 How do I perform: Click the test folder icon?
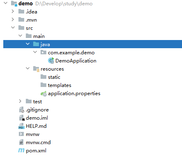point(29,101)
